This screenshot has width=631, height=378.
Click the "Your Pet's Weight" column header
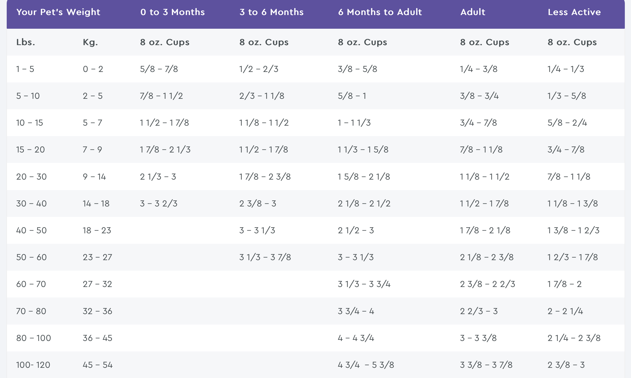click(x=58, y=12)
